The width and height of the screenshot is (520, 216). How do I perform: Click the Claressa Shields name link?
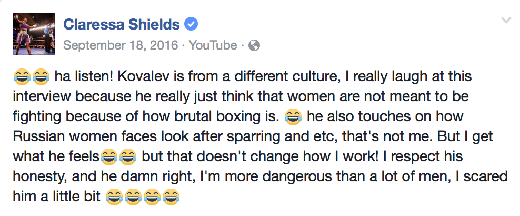click(121, 25)
